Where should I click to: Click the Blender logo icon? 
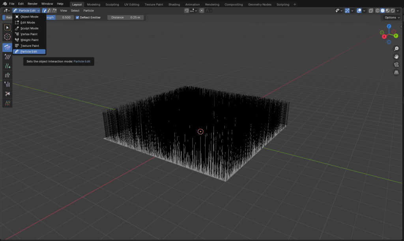click(5, 4)
